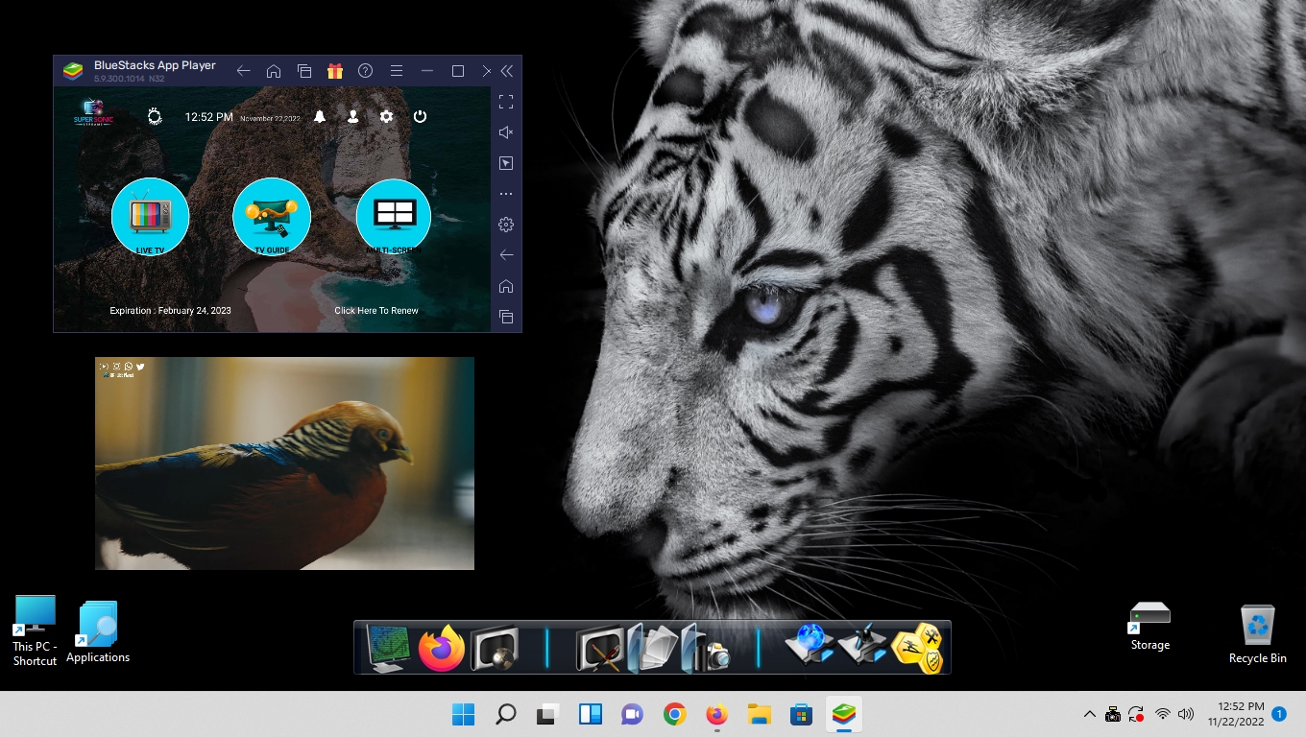Click the Firefox icon in the desktop dock

point(442,648)
